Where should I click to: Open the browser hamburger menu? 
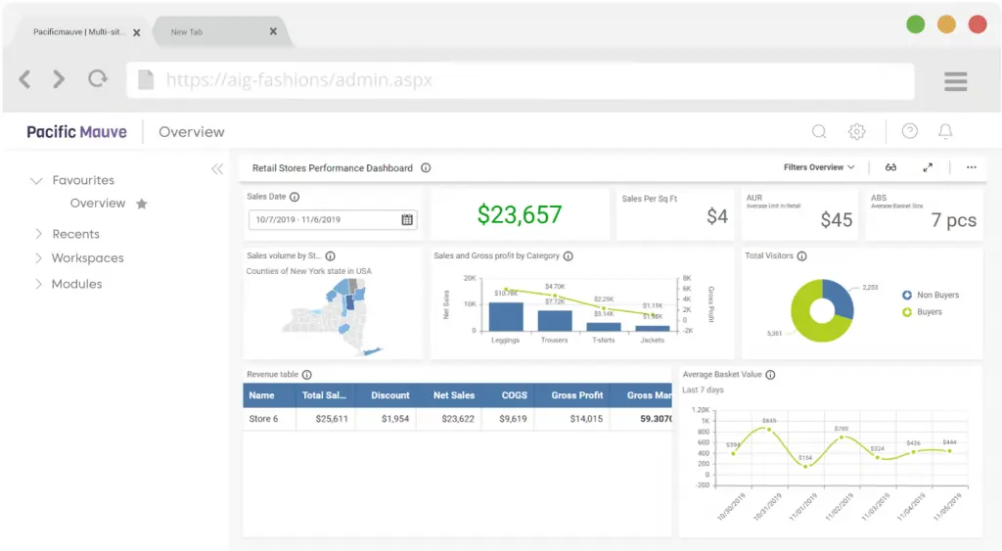(955, 81)
